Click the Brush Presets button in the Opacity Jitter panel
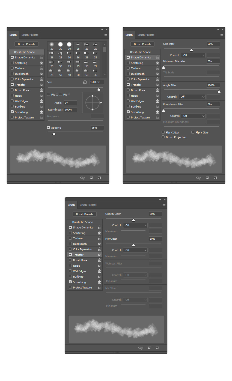232x381 pixels. pos(85,214)
